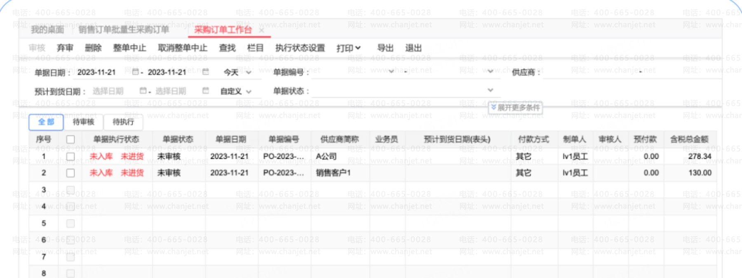Open the 今天 date range dropdown
The image size is (742, 278).
click(237, 72)
